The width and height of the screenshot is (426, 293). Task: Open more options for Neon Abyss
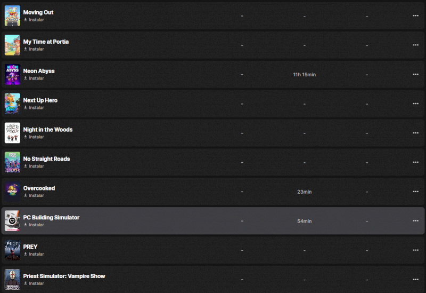point(415,74)
